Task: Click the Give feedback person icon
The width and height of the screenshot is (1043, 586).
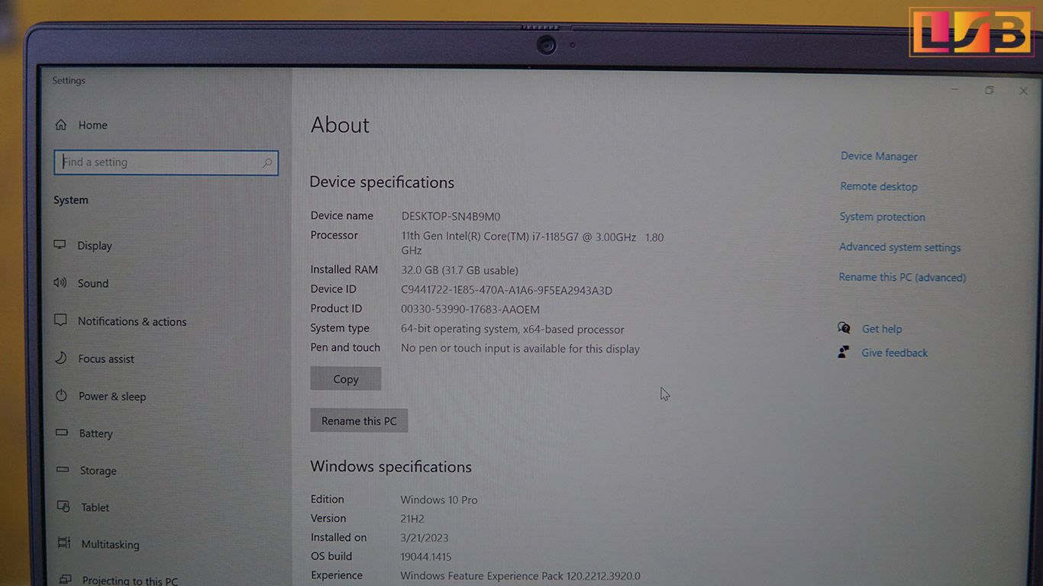Action: [x=844, y=352]
